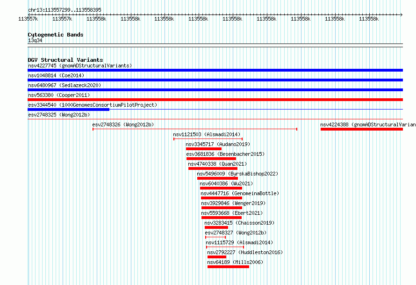Screen dimensions: 416x285
Task: Open esv2748326 (Wong2012b) label
Action: click(123, 124)
